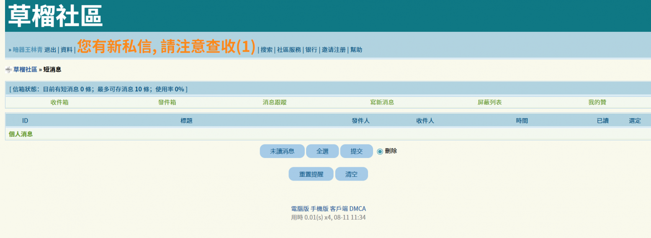This screenshot has height=238, width=651.
Task: View the 我的贊 tab
Action: (x=597, y=102)
